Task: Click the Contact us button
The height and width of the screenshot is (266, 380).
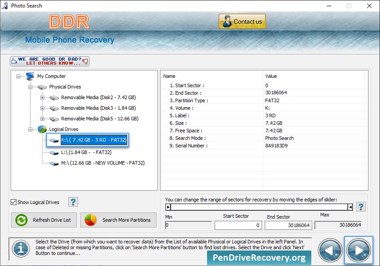Action: point(242,21)
